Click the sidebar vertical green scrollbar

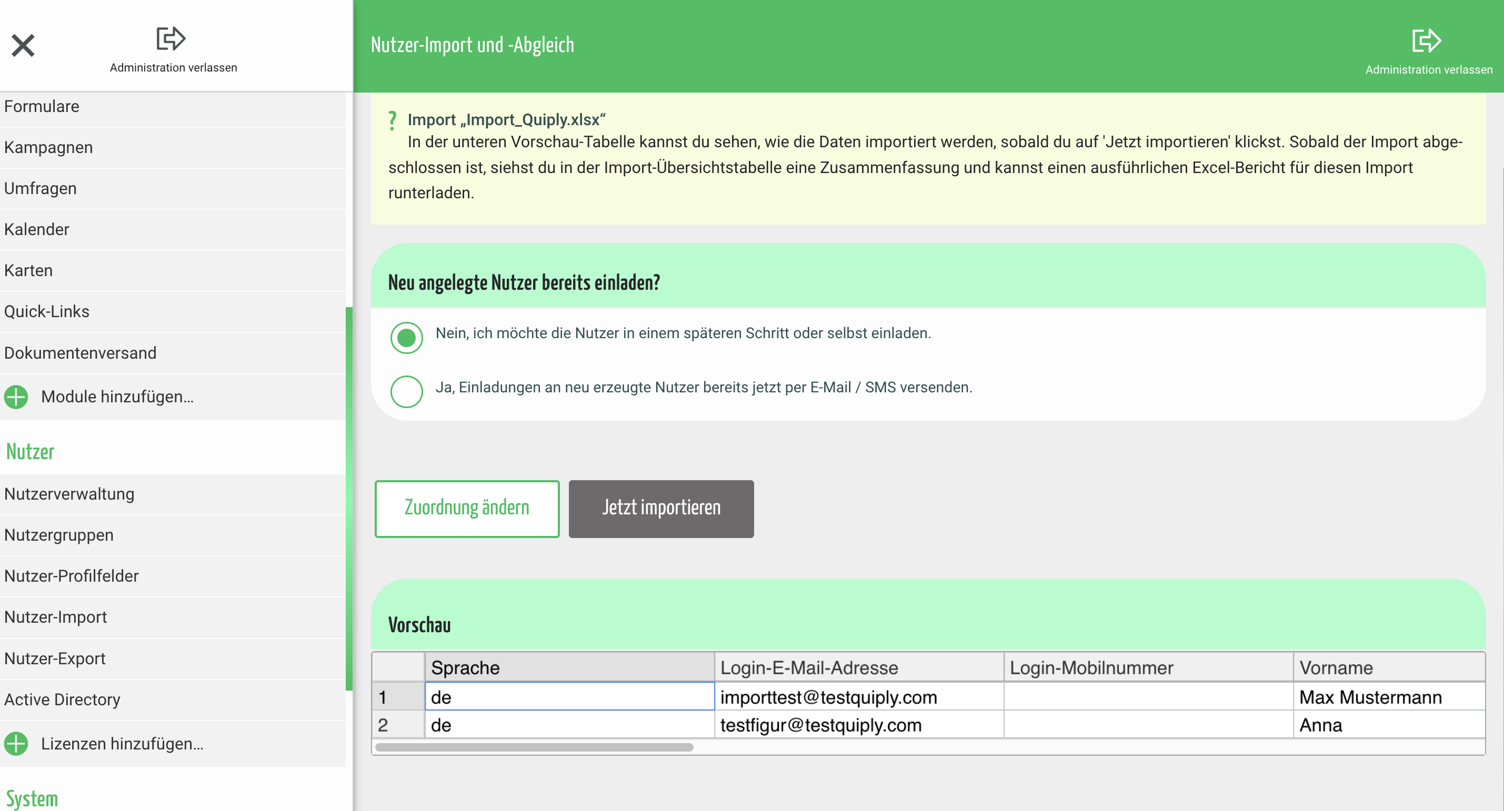pos(349,499)
